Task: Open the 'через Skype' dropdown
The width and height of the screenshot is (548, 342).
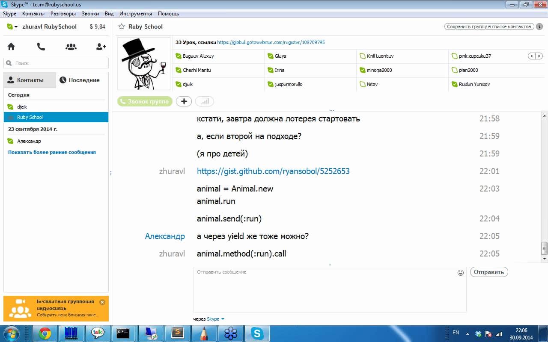Action: click(x=215, y=319)
